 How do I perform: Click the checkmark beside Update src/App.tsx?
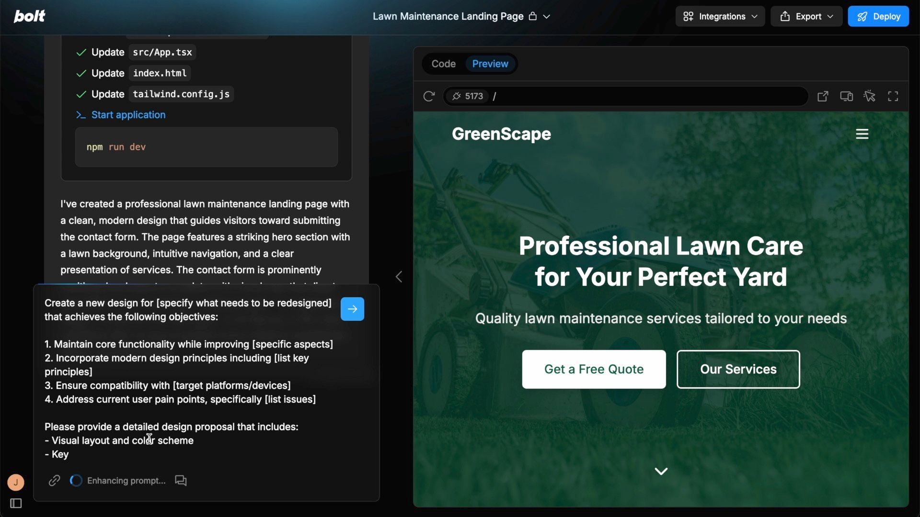(x=81, y=52)
